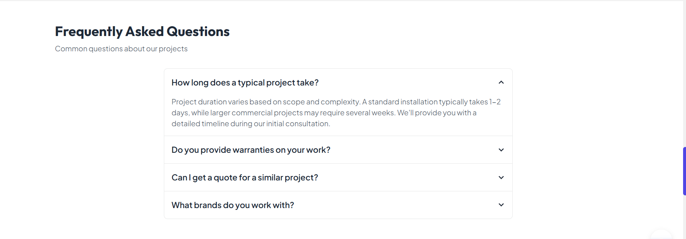Click the down chevron beside the warranties question
Viewport: 686px width, 239px height.
[501, 150]
